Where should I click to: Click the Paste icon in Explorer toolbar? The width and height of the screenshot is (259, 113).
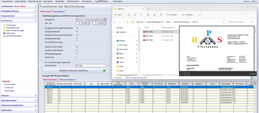[142, 15]
